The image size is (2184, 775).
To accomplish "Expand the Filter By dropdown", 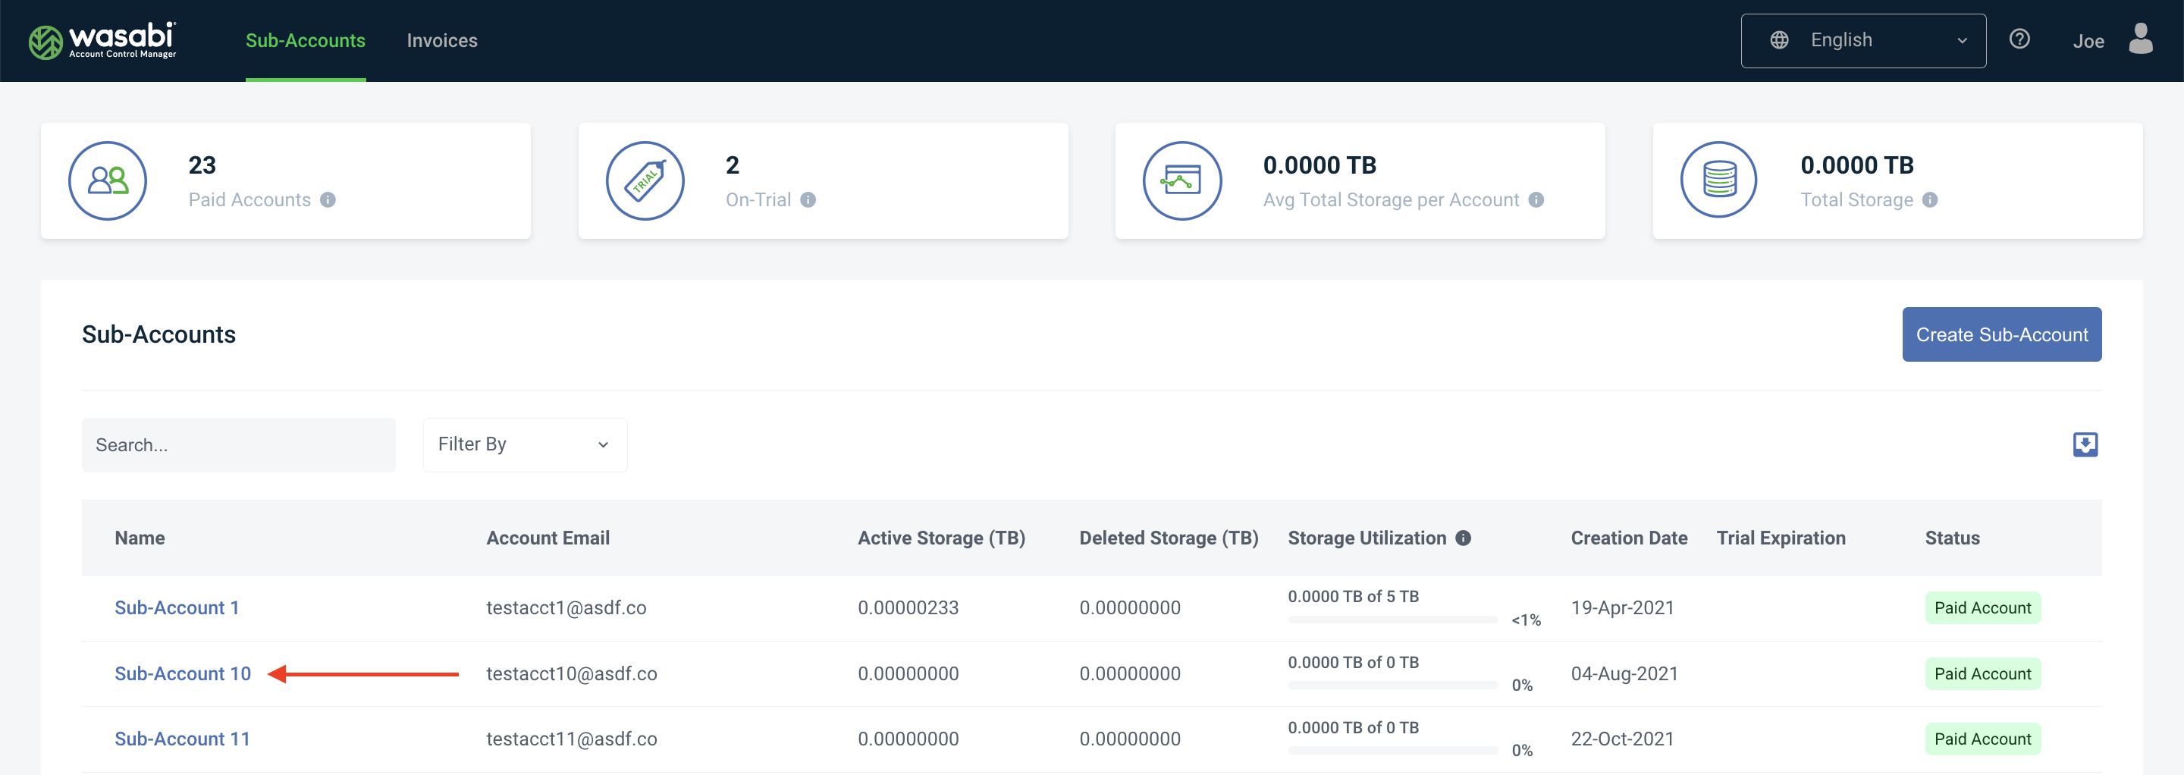I will pos(525,444).
